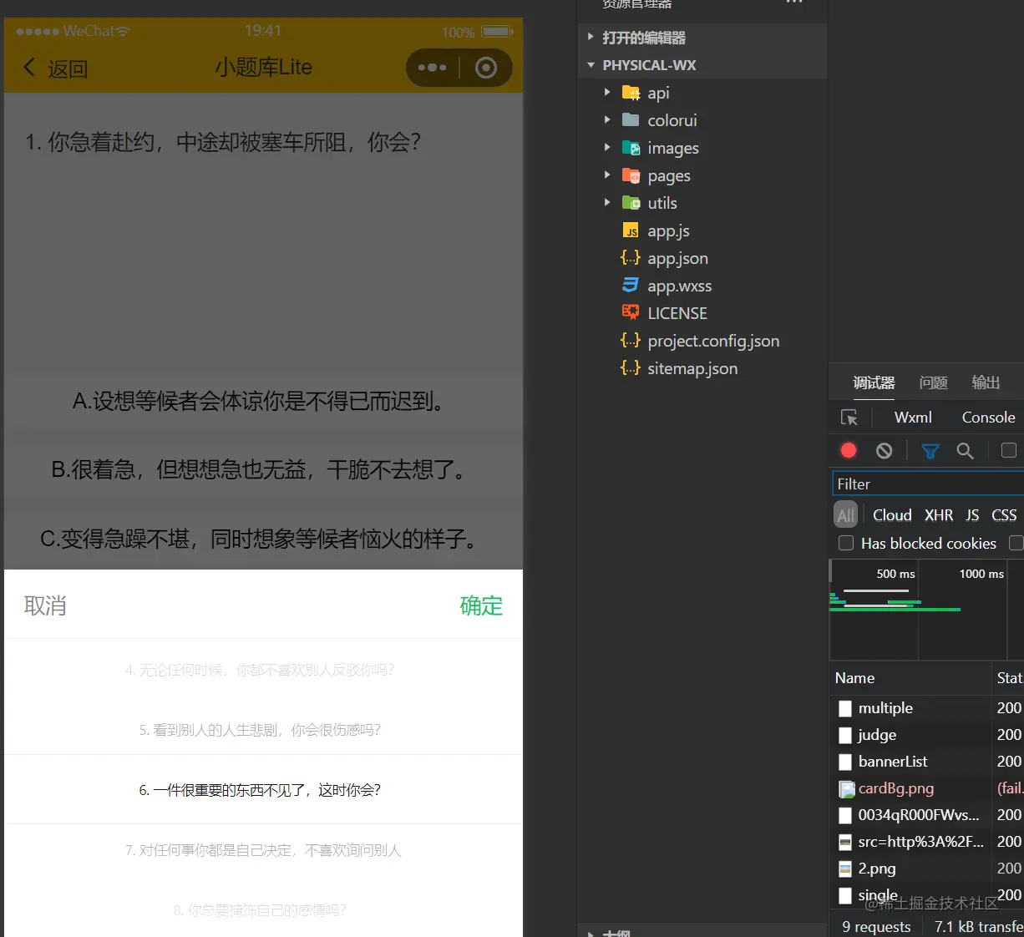Enable the Has blocked cookies checkbox
The image size is (1024, 937).
point(845,543)
